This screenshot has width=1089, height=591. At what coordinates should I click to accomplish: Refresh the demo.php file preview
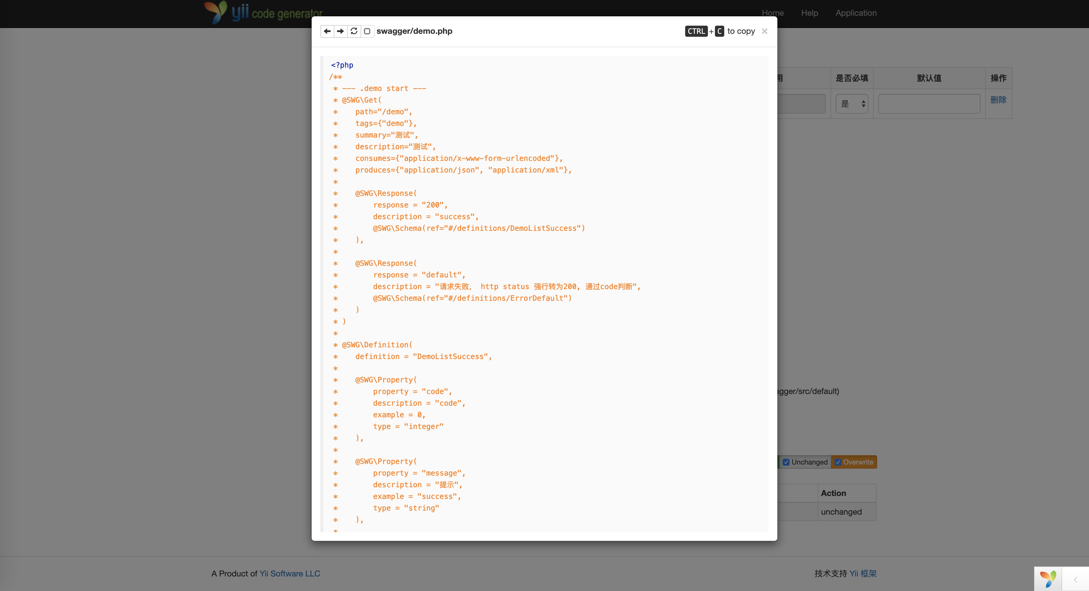tap(354, 31)
